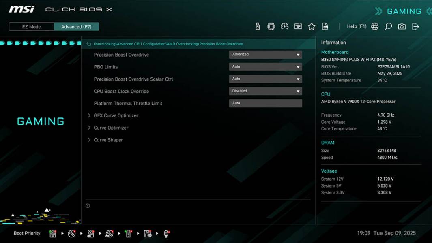Take a screenshot using the camera icon
This screenshot has width=432, height=243.
click(401, 26)
